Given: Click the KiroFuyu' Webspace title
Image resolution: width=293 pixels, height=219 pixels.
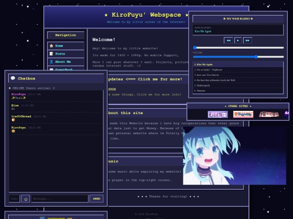Looking at the screenshot, I should [x=146, y=15].
